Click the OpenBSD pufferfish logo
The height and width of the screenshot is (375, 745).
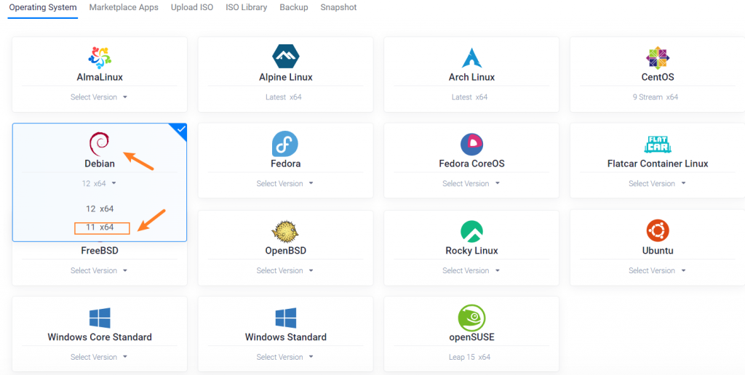[285, 231]
